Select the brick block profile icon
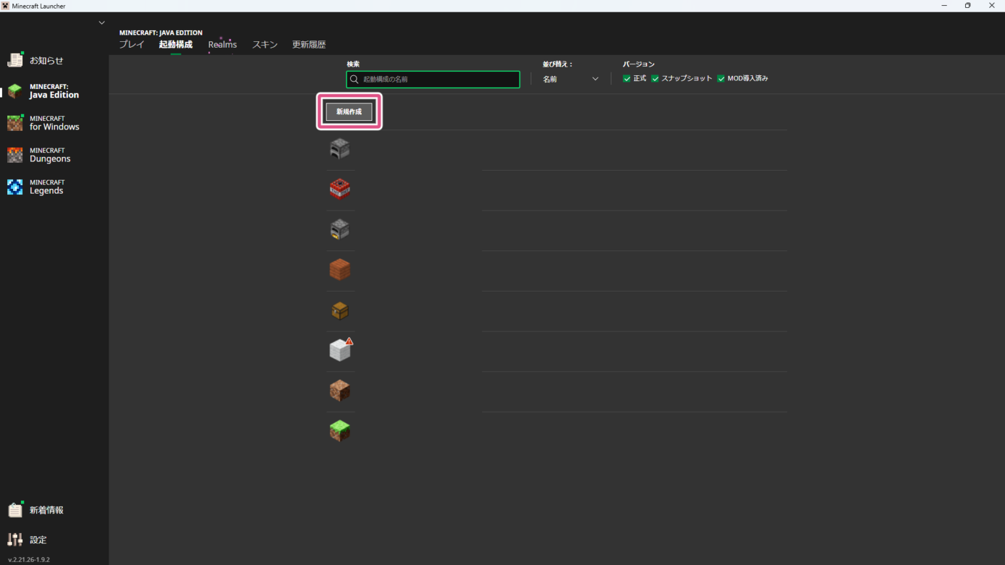This screenshot has width=1005, height=565. (340, 269)
